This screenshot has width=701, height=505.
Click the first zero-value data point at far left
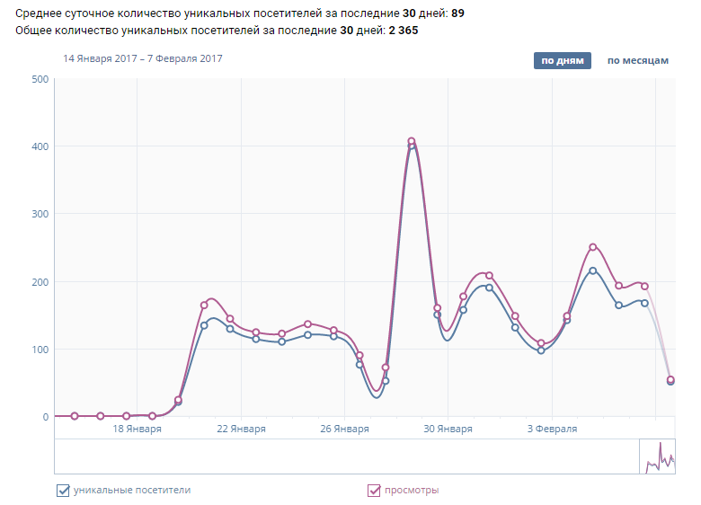coord(75,416)
